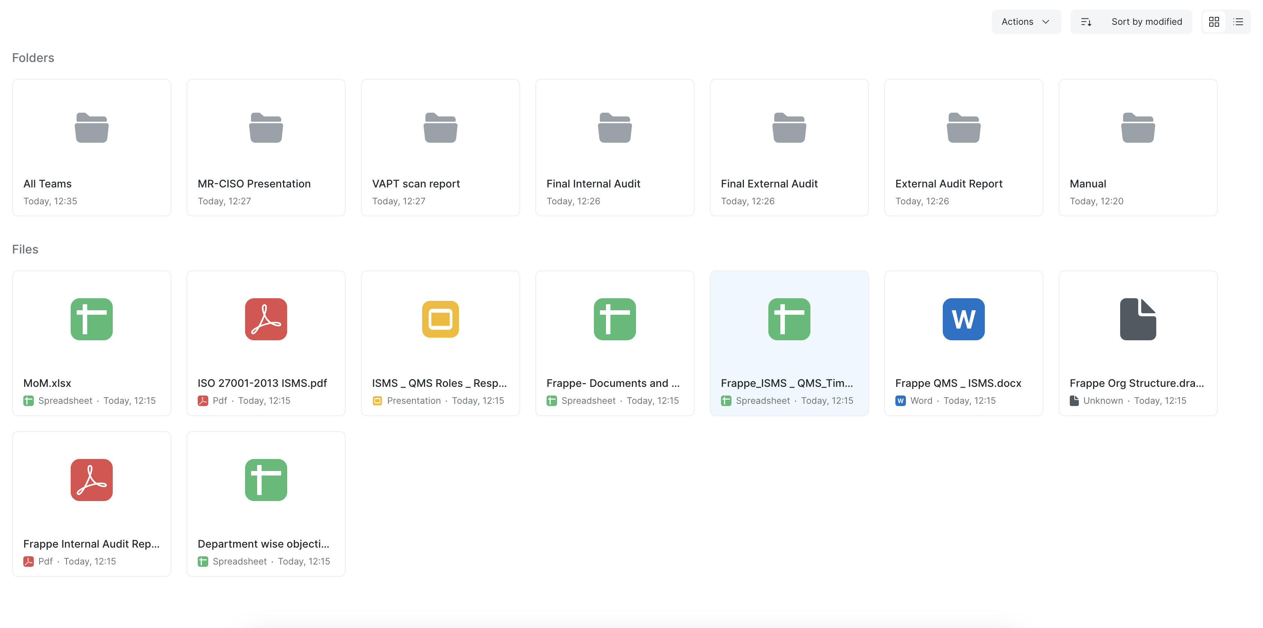Click the presentation icon on ISMS _ QMS Roles
Image resolution: width=1263 pixels, height=628 pixels.
coord(440,319)
